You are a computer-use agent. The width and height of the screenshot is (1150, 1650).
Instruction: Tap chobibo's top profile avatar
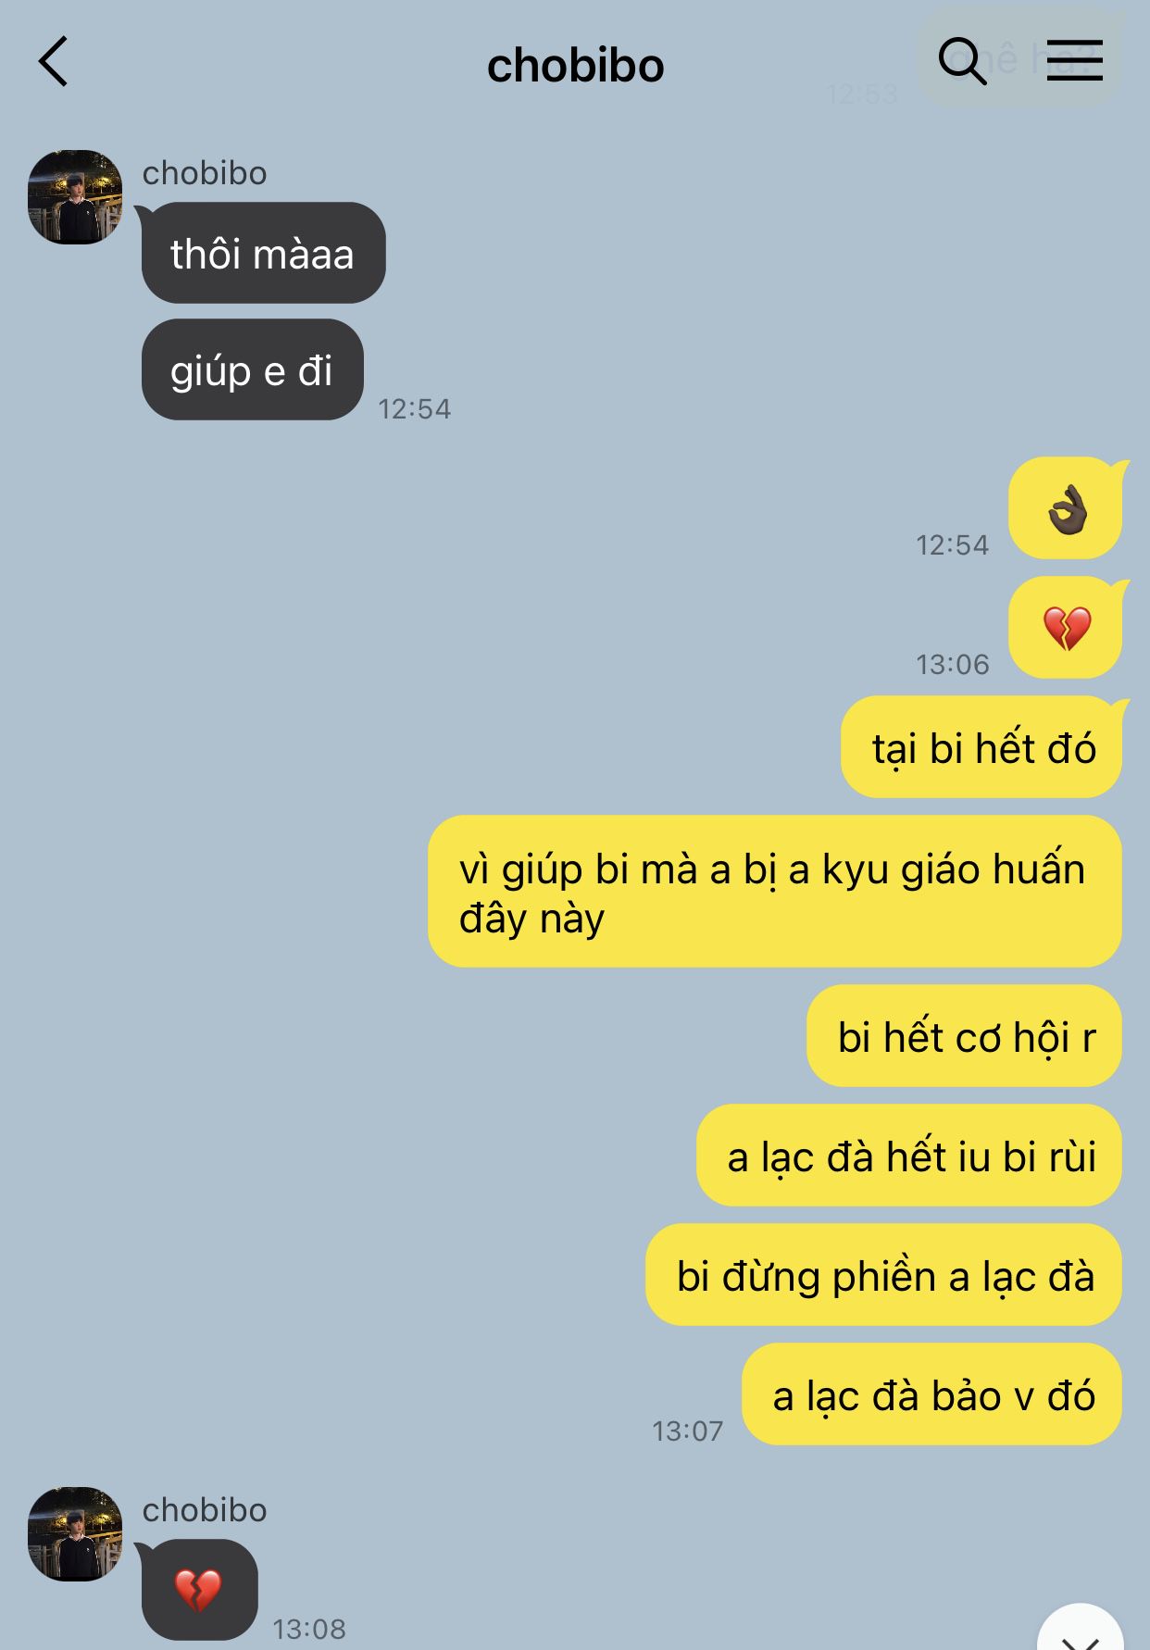75,197
